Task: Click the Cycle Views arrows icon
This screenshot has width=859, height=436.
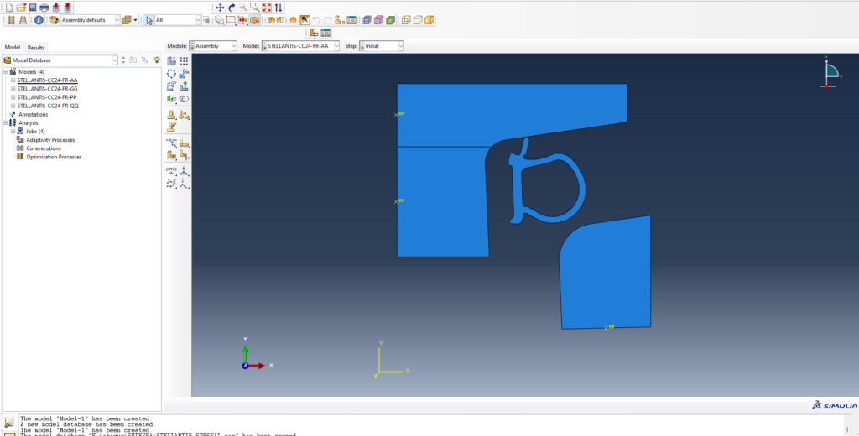Action: [x=279, y=7]
